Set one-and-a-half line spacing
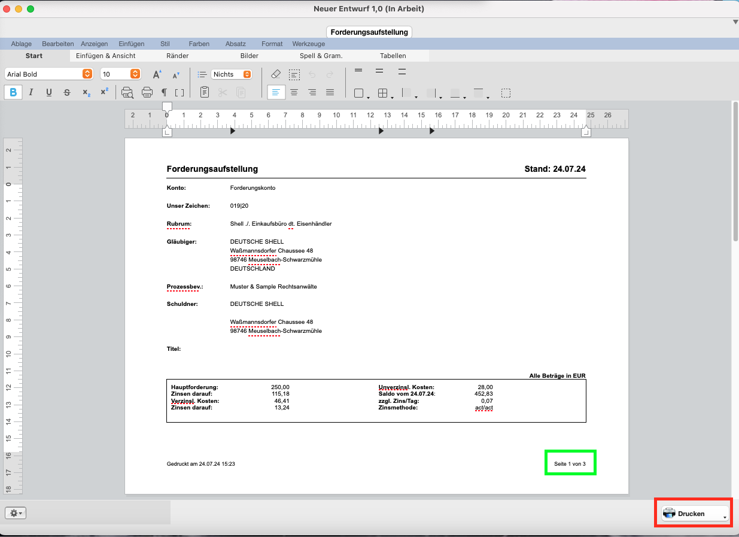739x537 pixels. 379,71
